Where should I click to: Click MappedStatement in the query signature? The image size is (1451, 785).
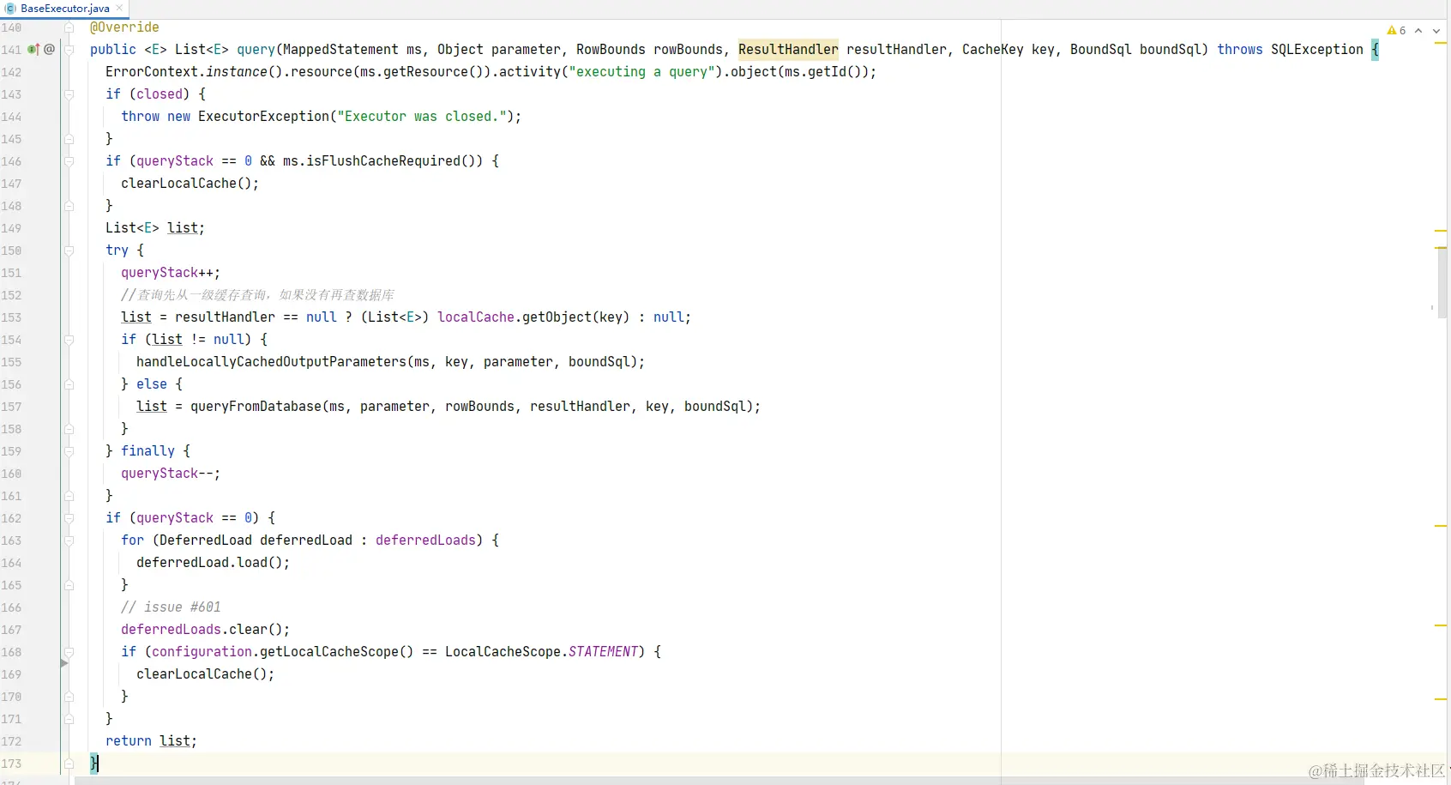(340, 50)
